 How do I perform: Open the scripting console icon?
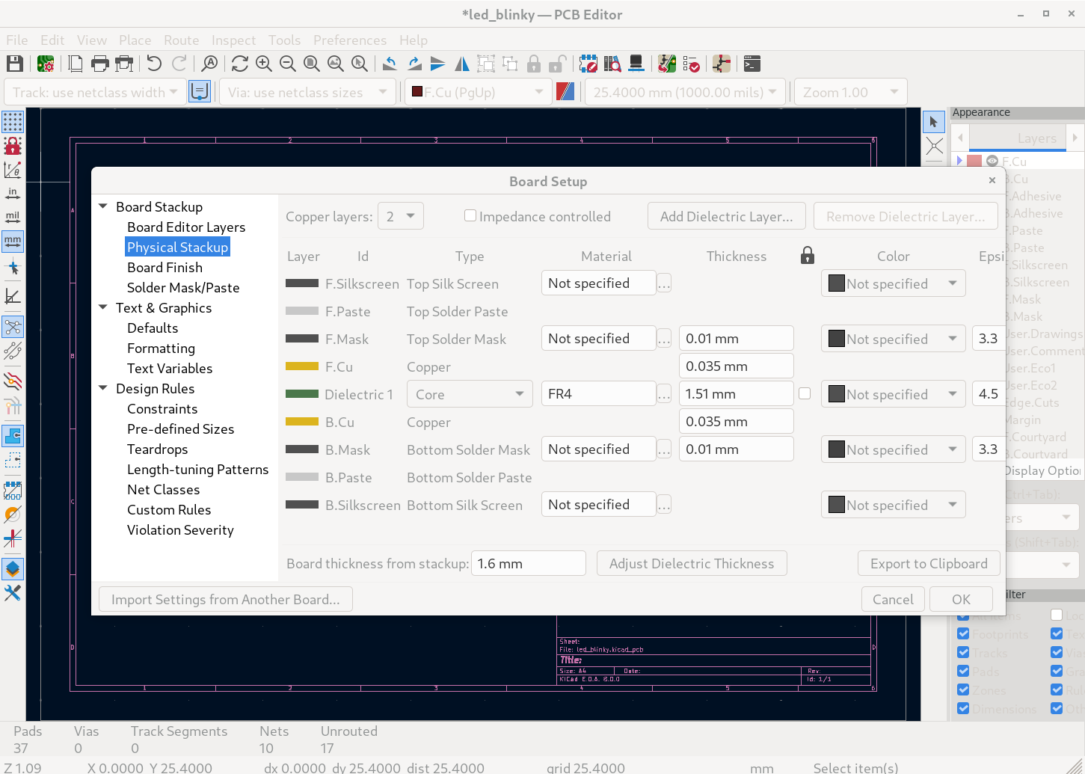click(752, 64)
